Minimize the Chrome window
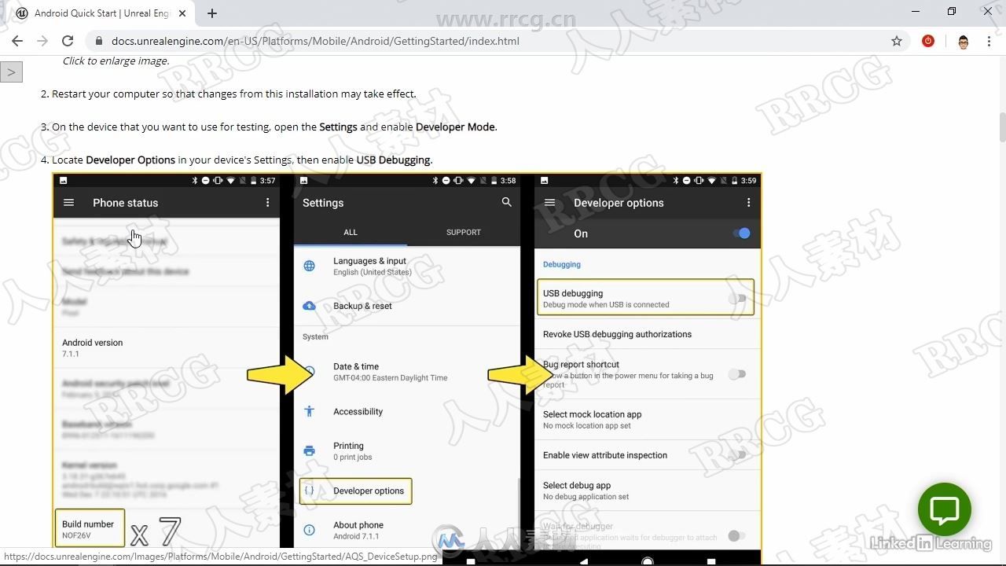This screenshot has width=1006, height=566. pyautogui.click(x=916, y=11)
